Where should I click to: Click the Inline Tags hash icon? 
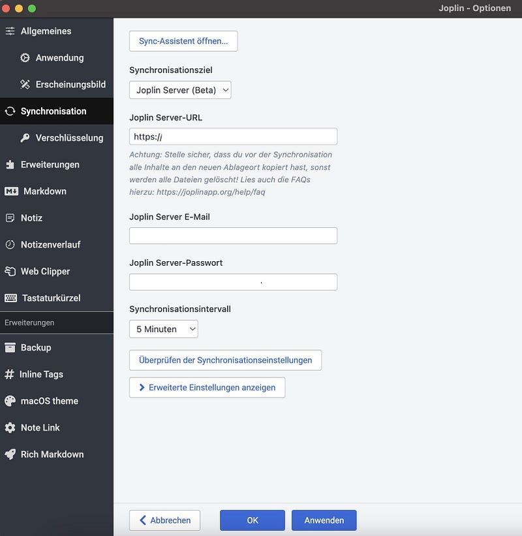9,374
